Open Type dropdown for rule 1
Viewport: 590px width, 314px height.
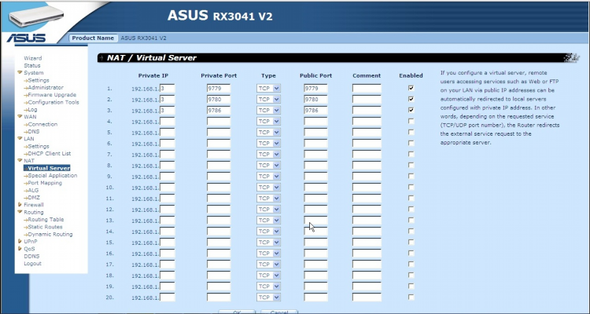(x=269, y=89)
